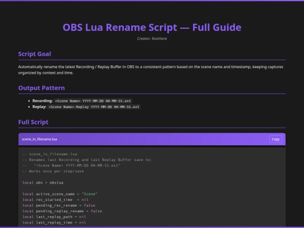Click the pending_replay_rename code line

pyautogui.click(x=62, y=211)
